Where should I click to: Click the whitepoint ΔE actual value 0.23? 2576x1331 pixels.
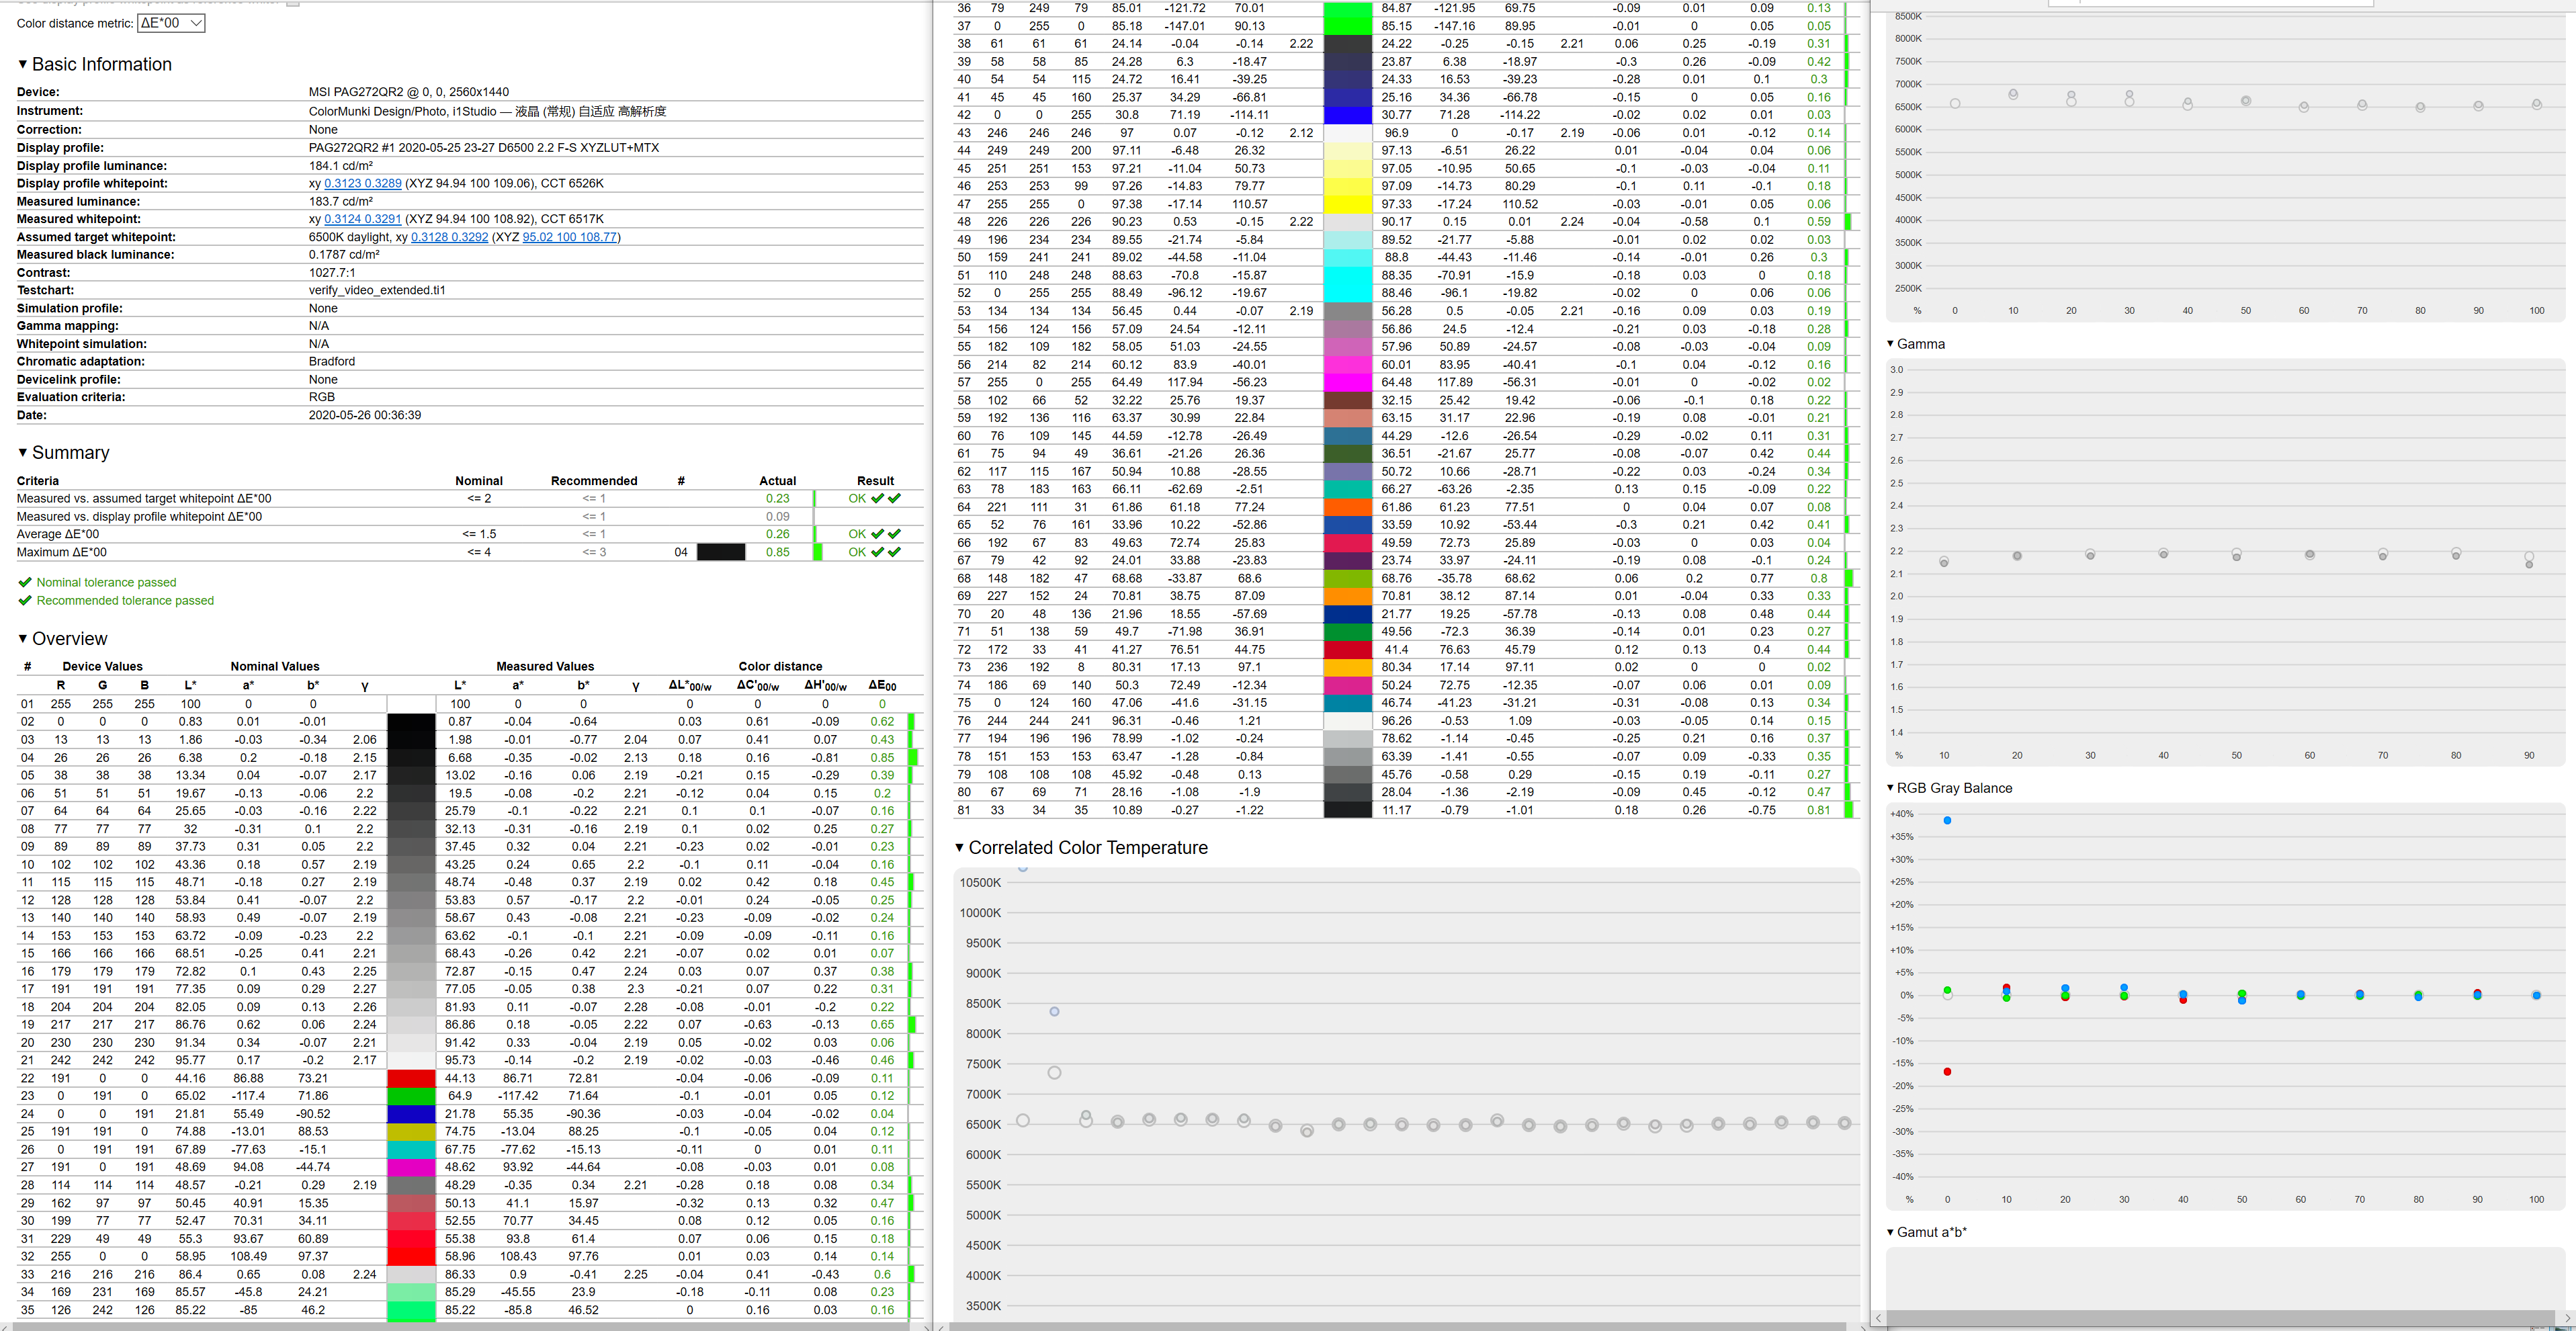coord(778,498)
